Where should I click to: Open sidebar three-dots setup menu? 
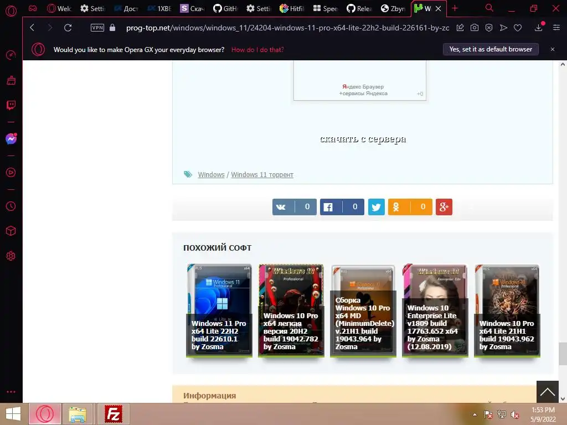(x=11, y=392)
